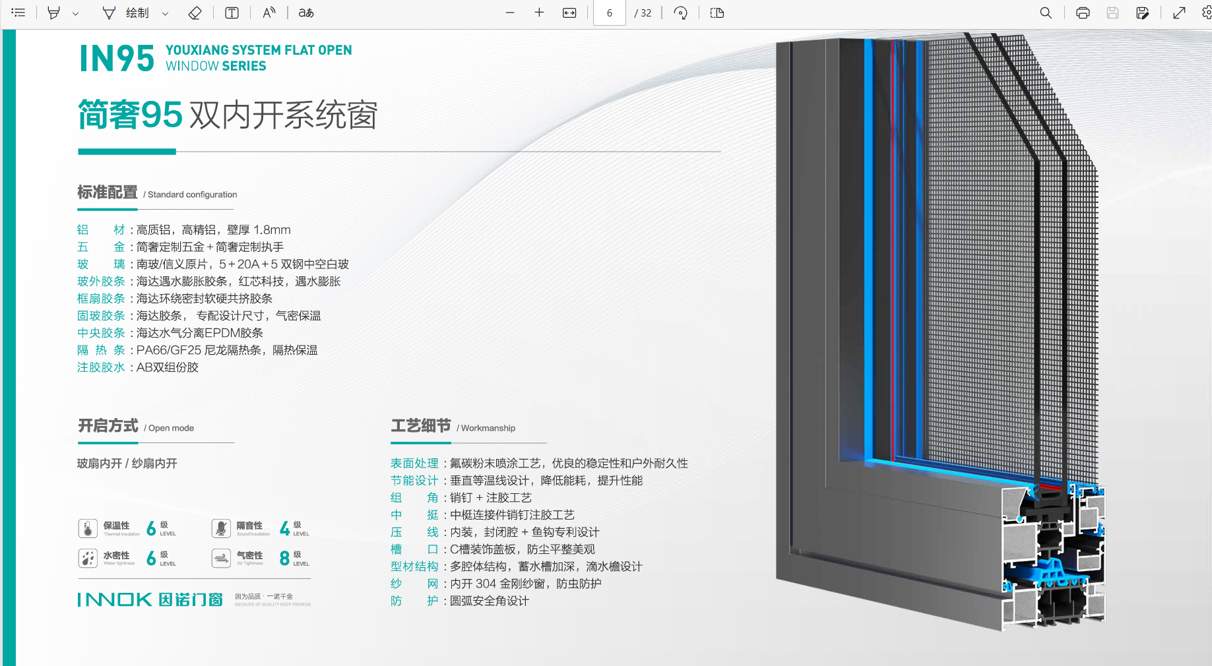1212x666 pixels.
Task: Select the eraser tool
Action: pos(195,13)
